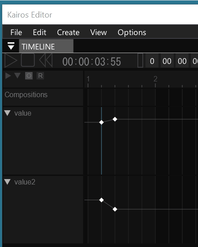Screen dimensions: 198x247
Task: Open the View menu
Action: click(x=98, y=32)
